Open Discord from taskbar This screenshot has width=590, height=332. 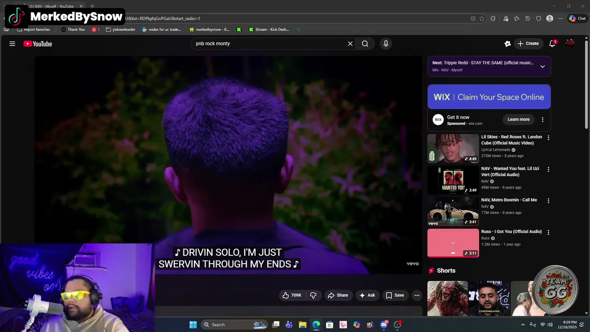384,325
